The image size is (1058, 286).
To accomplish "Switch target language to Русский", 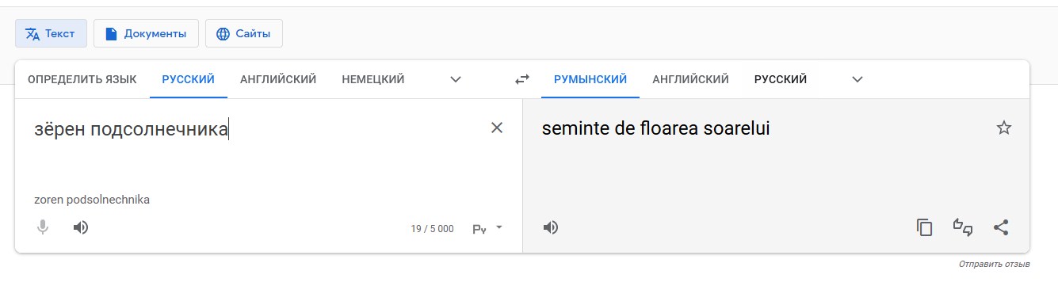I will [x=781, y=79].
